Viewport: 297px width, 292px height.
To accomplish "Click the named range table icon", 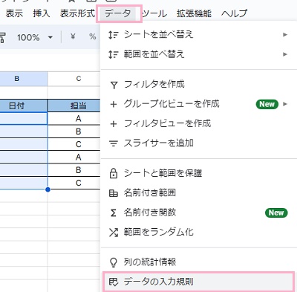I will coord(114,193).
